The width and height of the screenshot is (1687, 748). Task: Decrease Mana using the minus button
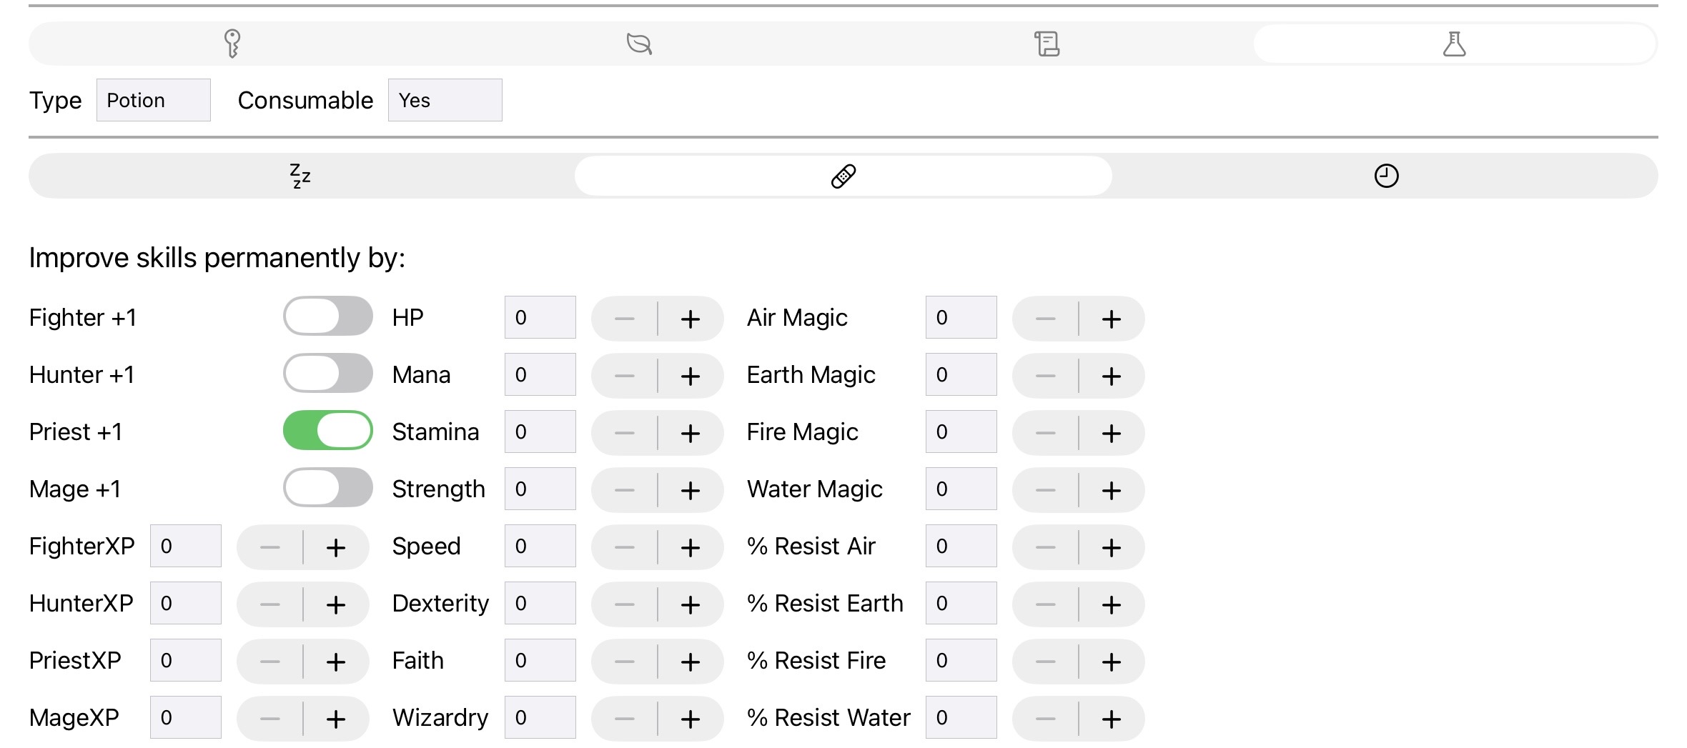(625, 376)
